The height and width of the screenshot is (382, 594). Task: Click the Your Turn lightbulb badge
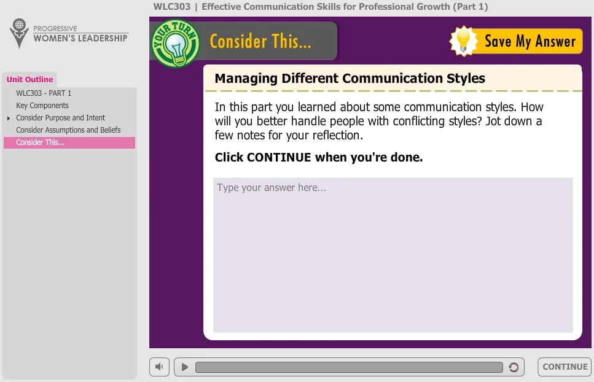[x=176, y=44]
